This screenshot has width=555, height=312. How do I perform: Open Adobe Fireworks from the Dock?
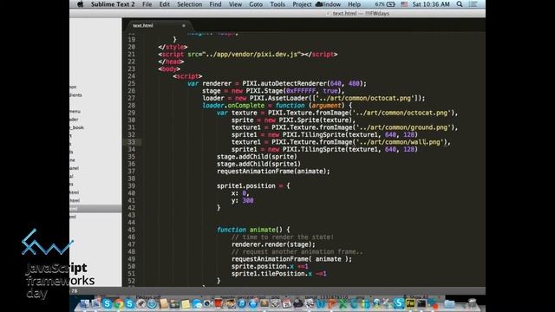tap(410, 303)
